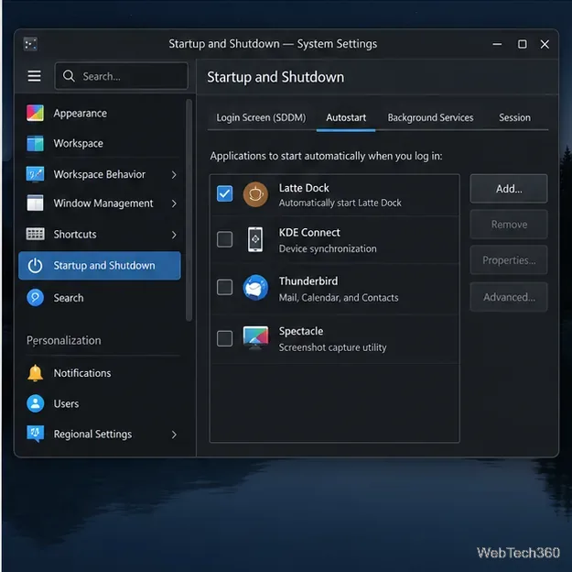Image resolution: width=572 pixels, height=572 pixels.
Task: Select the 'Automatically start Latte Dock' text
Action: pyautogui.click(x=340, y=203)
